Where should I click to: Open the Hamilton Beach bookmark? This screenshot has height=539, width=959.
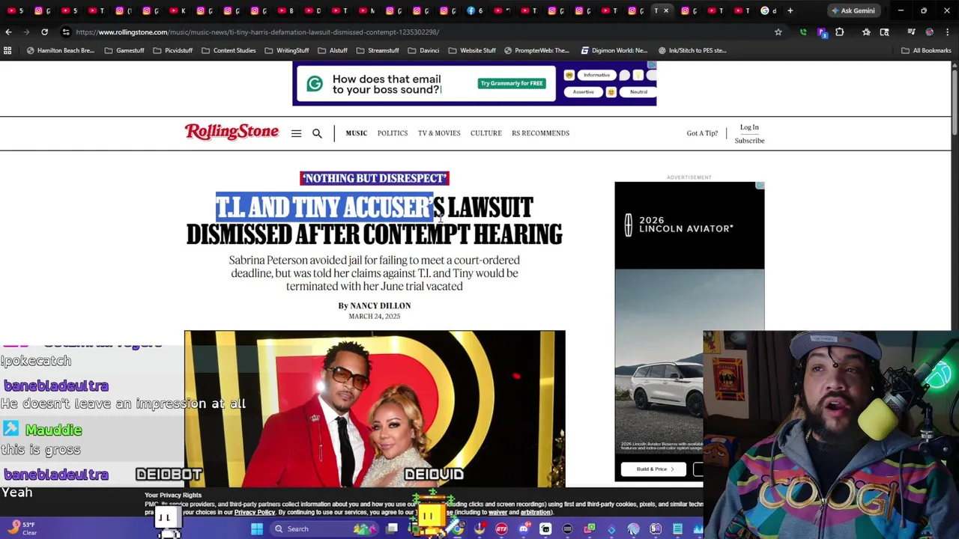pos(59,50)
